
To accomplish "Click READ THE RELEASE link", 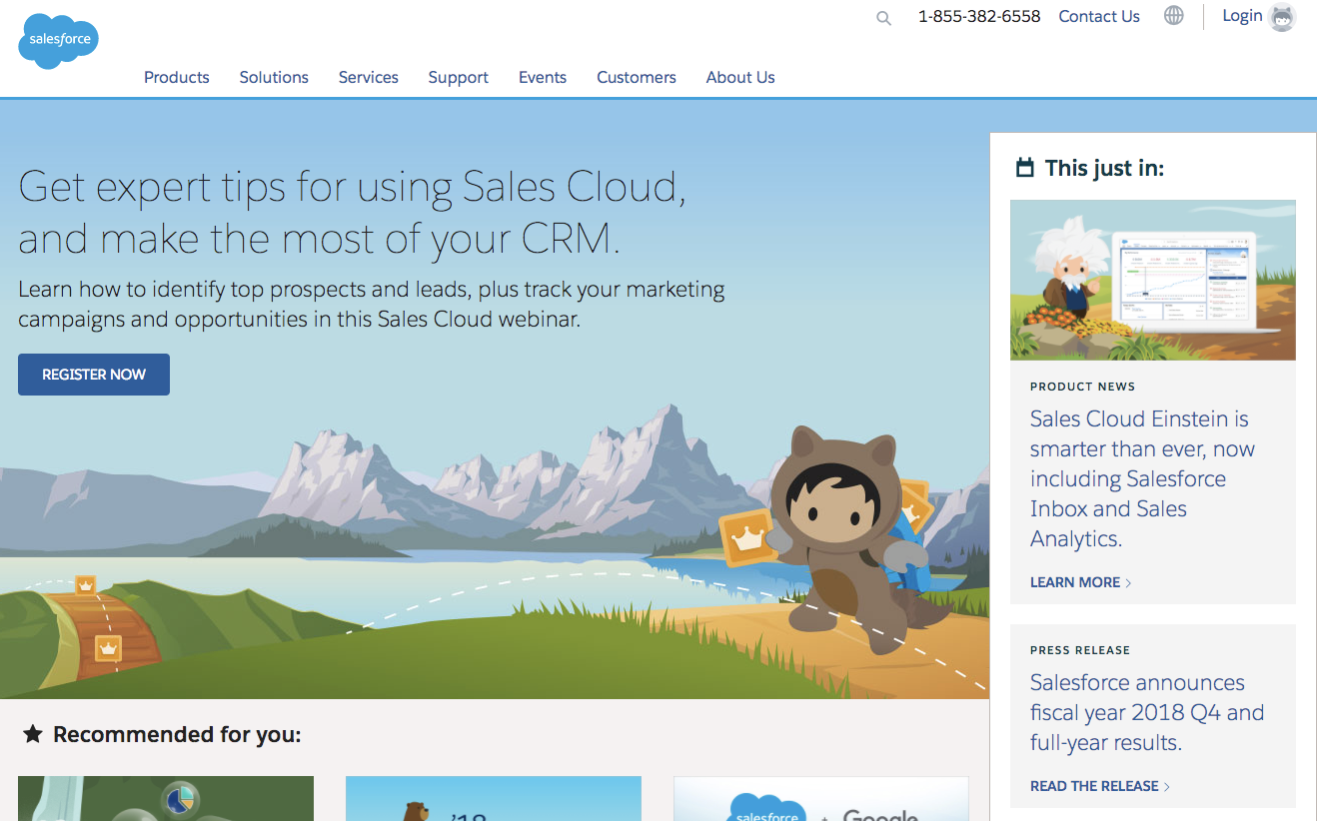I will click(x=1100, y=786).
